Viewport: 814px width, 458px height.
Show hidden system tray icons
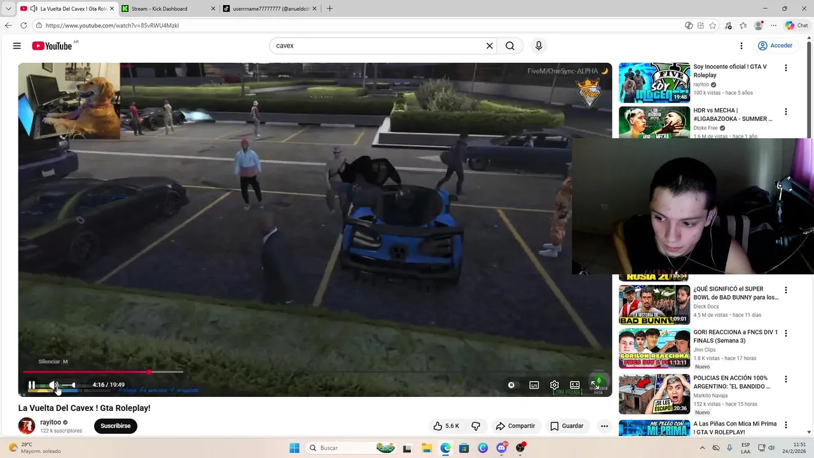click(x=703, y=448)
